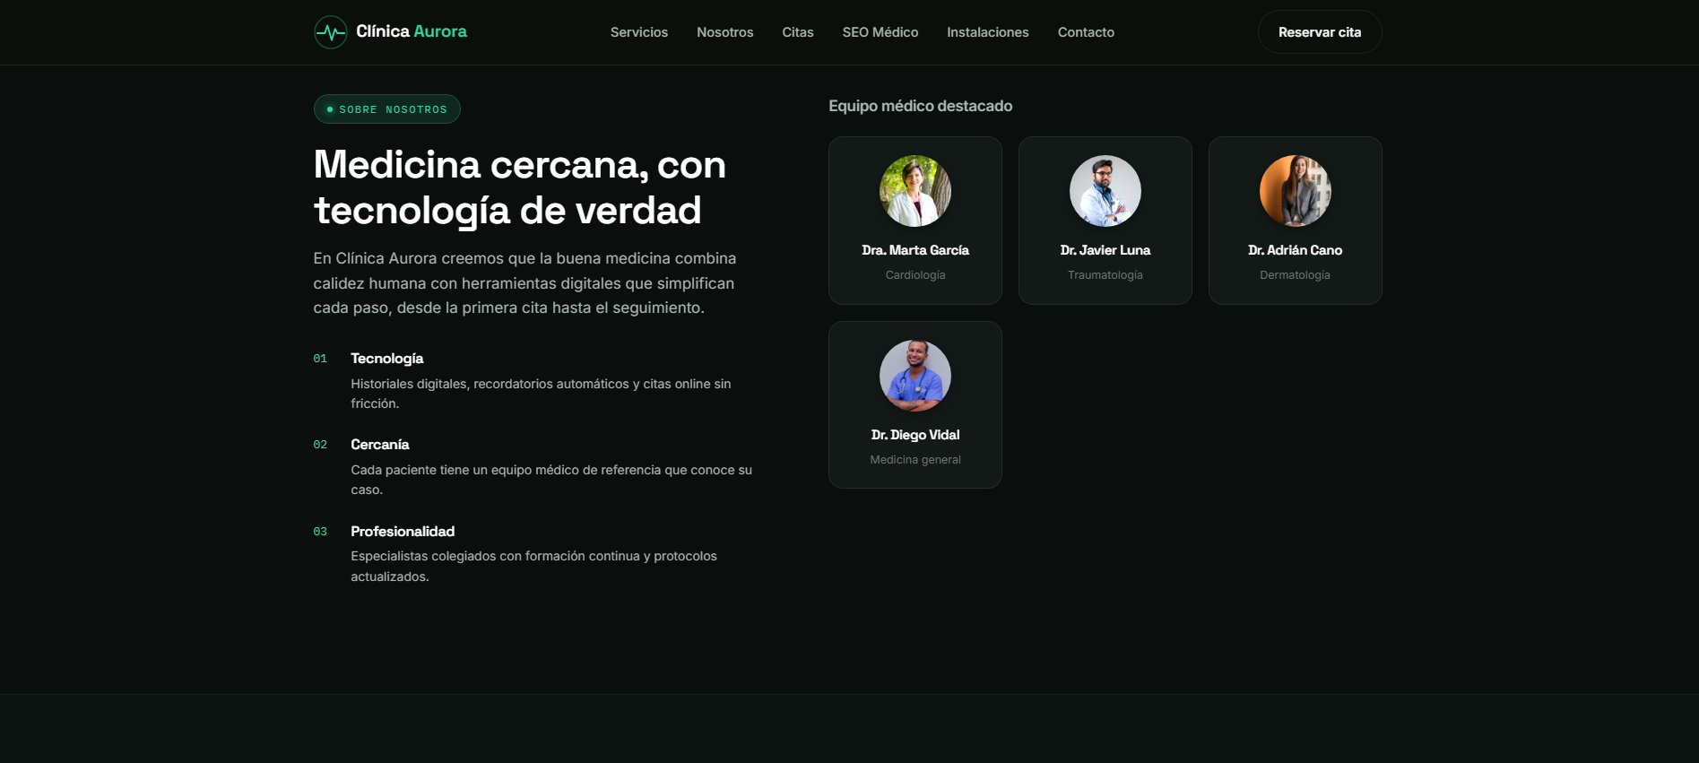
Task: Select the SEO Médico nav item
Action: tap(880, 32)
